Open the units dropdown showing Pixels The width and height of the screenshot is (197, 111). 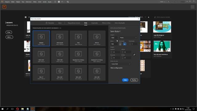(x=128, y=38)
